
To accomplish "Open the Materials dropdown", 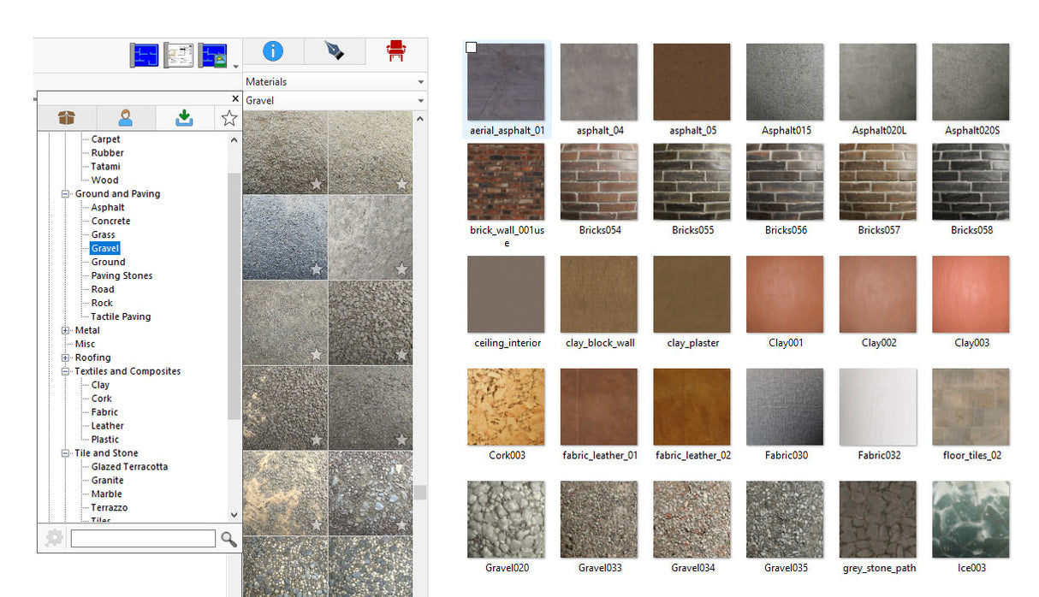I will pos(419,81).
